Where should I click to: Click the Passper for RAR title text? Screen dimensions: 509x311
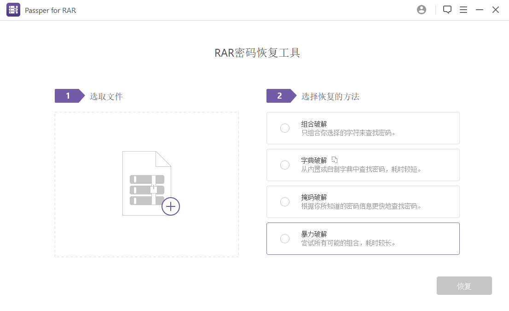[x=50, y=11]
